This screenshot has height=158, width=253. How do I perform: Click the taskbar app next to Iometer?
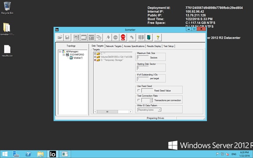[65, 154]
